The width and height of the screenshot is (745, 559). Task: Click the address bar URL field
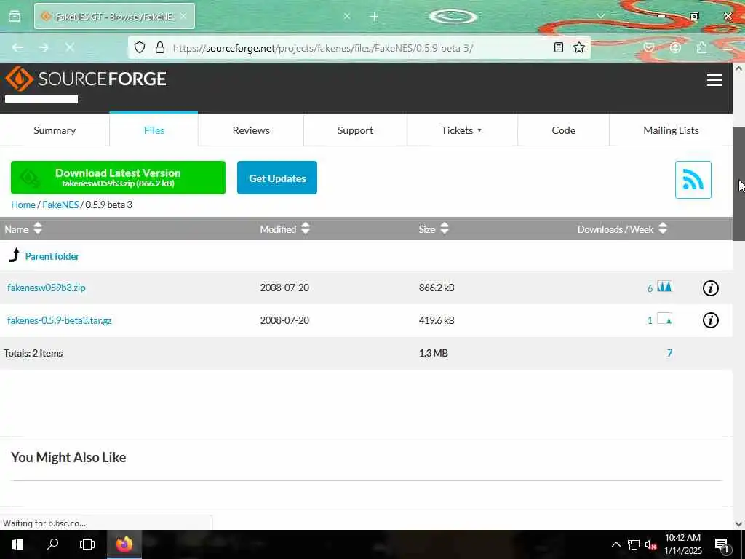tap(359, 47)
